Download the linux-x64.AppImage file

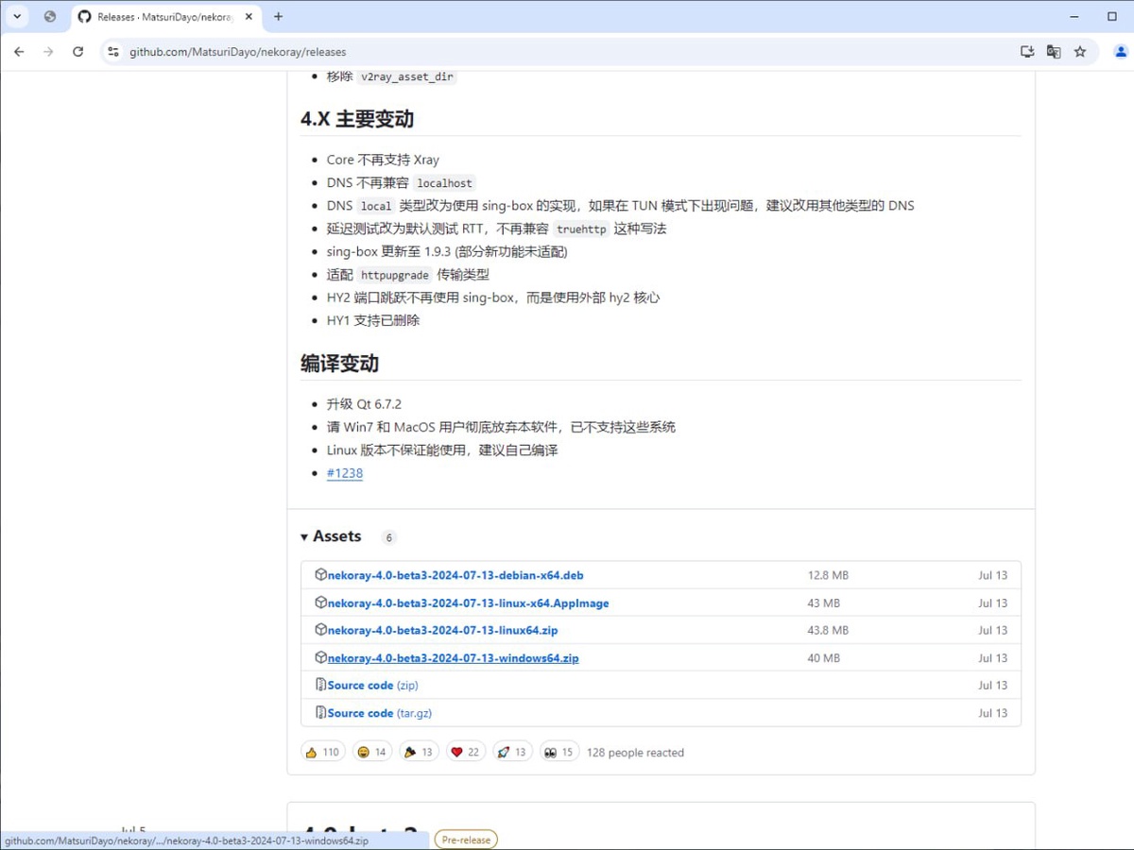tap(468, 603)
